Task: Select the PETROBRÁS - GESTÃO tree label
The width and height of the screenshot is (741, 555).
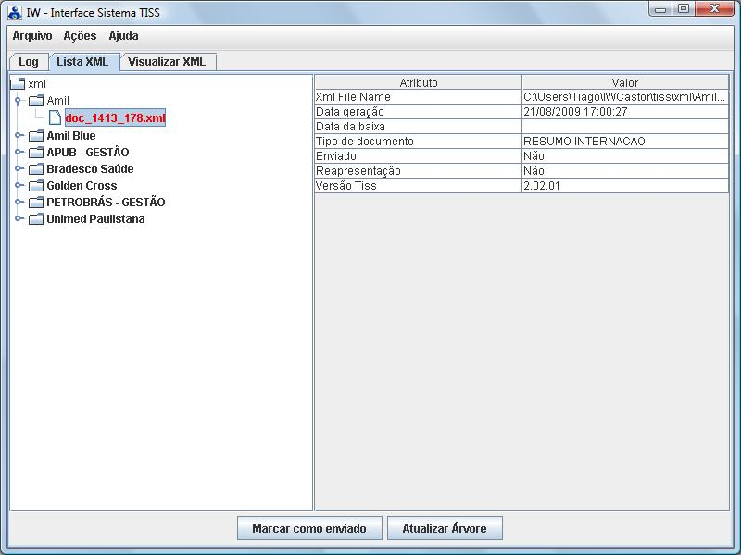Action: (x=106, y=203)
